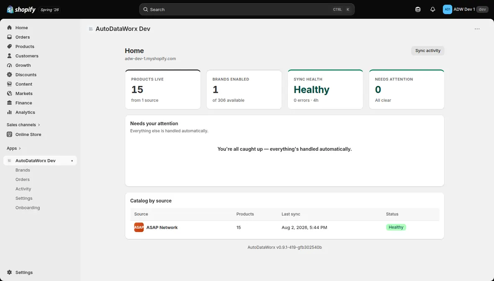Go to AutoDataWorx Dev Brands page
The image size is (494, 281).
coord(23,170)
